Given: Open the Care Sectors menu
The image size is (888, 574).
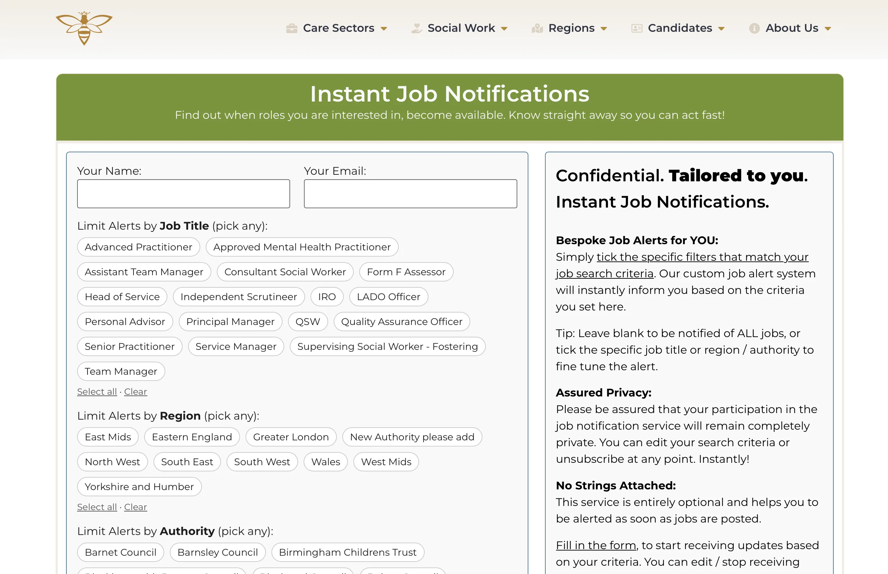Looking at the screenshot, I should click(339, 28).
